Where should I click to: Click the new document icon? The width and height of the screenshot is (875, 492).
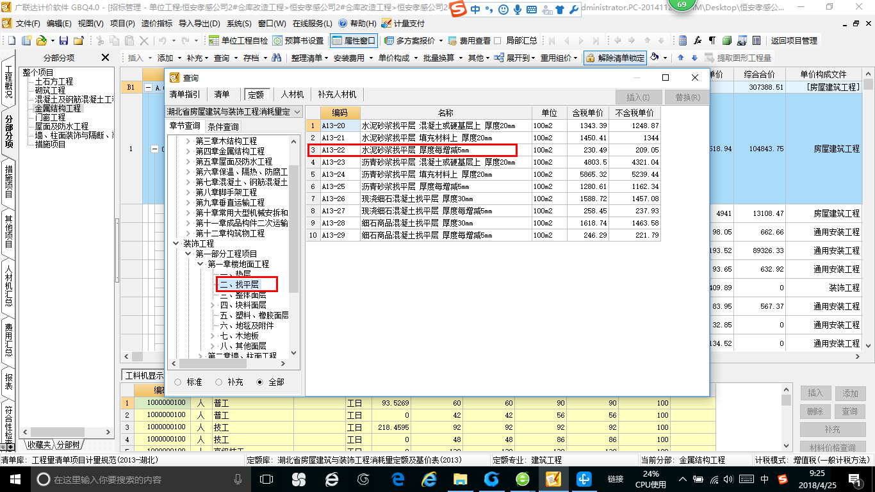(13, 40)
